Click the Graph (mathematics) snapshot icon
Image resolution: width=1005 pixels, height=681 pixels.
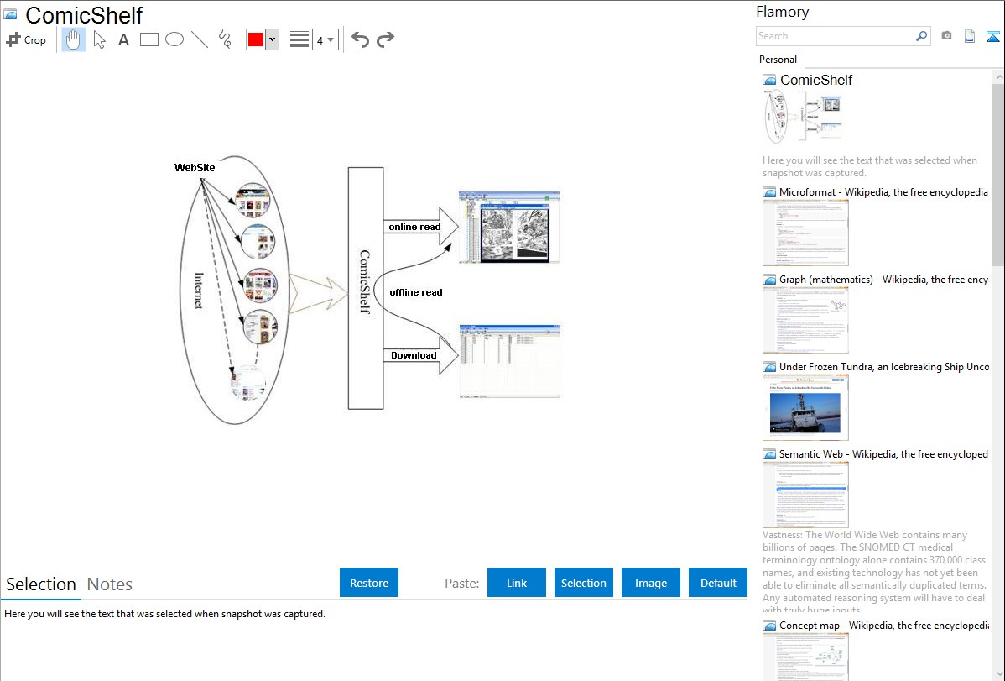tap(769, 280)
